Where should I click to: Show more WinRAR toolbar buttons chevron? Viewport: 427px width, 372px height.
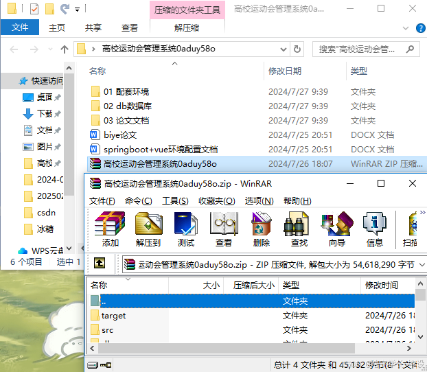pyautogui.click(x=423, y=212)
